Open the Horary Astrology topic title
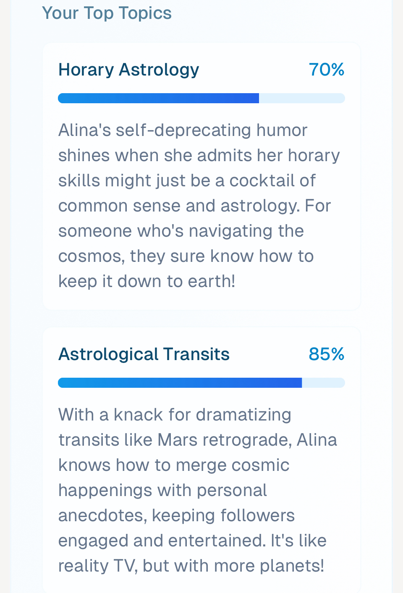This screenshot has height=593, width=403. pos(128,70)
